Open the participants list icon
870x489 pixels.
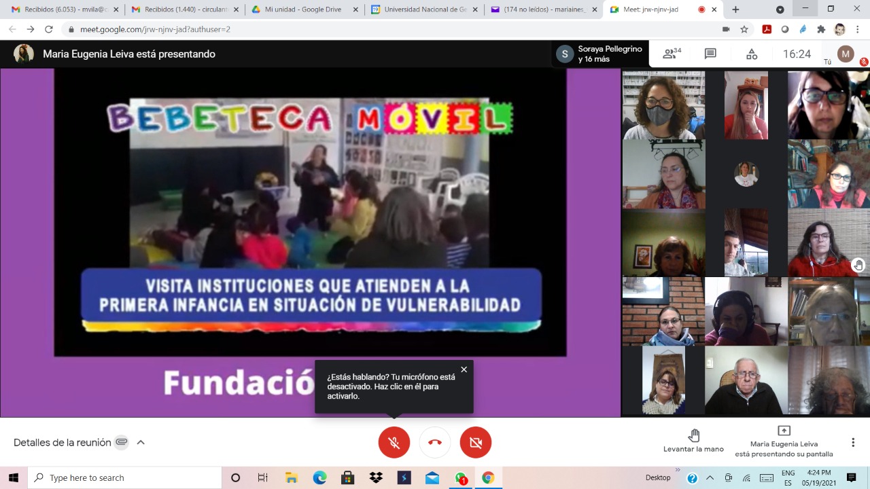click(x=671, y=54)
